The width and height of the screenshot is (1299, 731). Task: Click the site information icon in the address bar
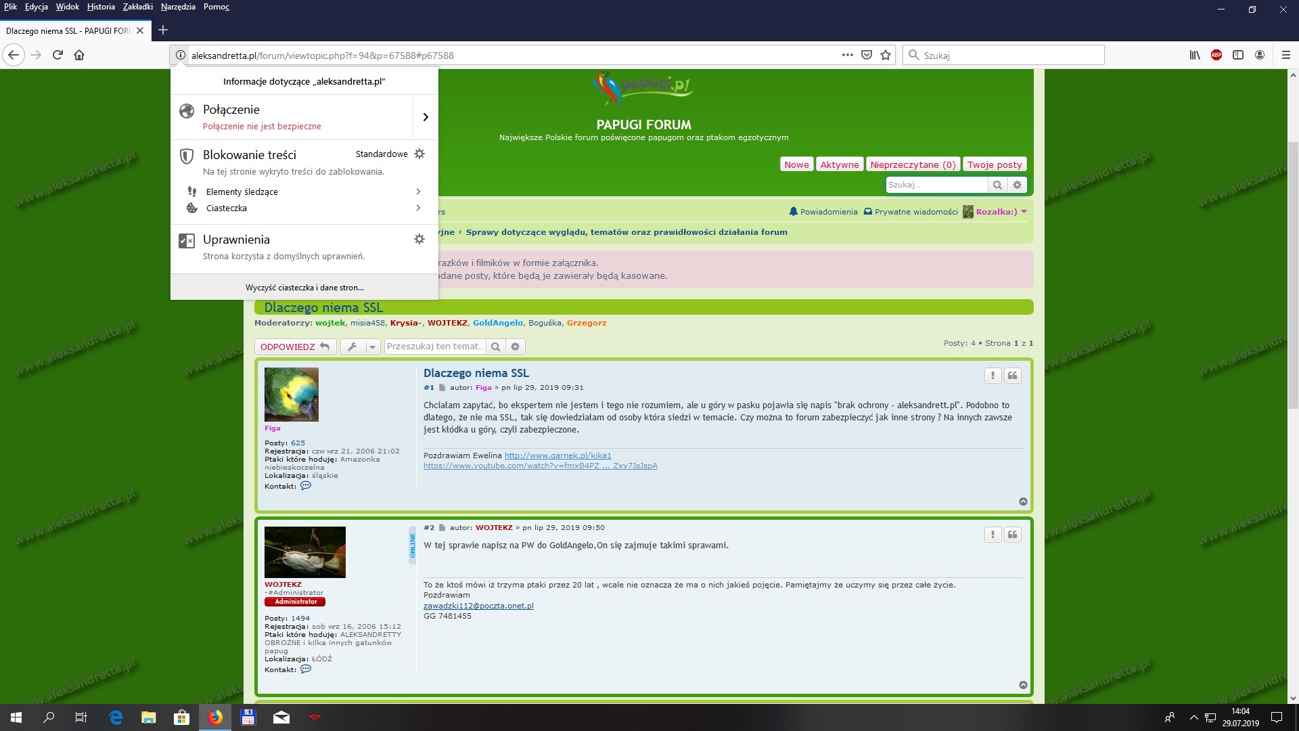[180, 56]
